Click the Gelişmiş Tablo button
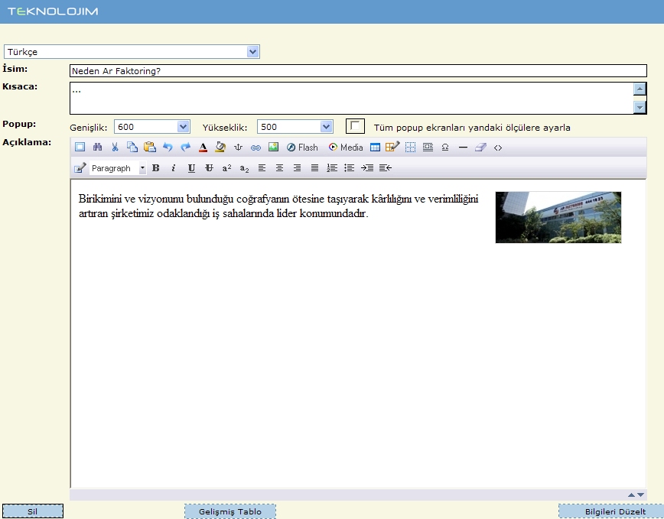The image size is (664, 519). (x=230, y=511)
